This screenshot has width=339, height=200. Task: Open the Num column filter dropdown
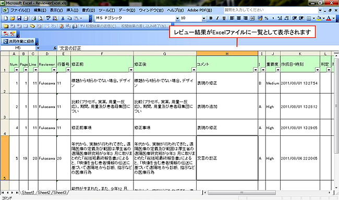click(17, 70)
